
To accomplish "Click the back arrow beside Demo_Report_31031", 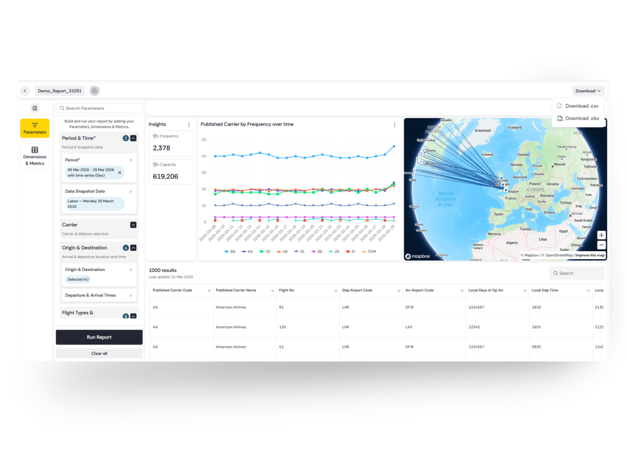I will (x=25, y=91).
